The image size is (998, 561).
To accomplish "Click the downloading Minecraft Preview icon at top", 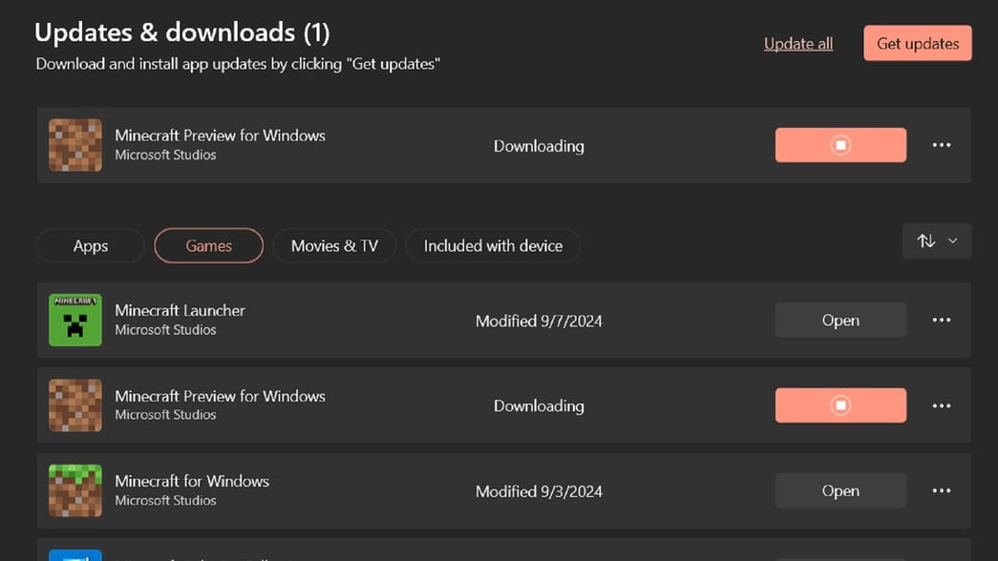I will 74,145.
